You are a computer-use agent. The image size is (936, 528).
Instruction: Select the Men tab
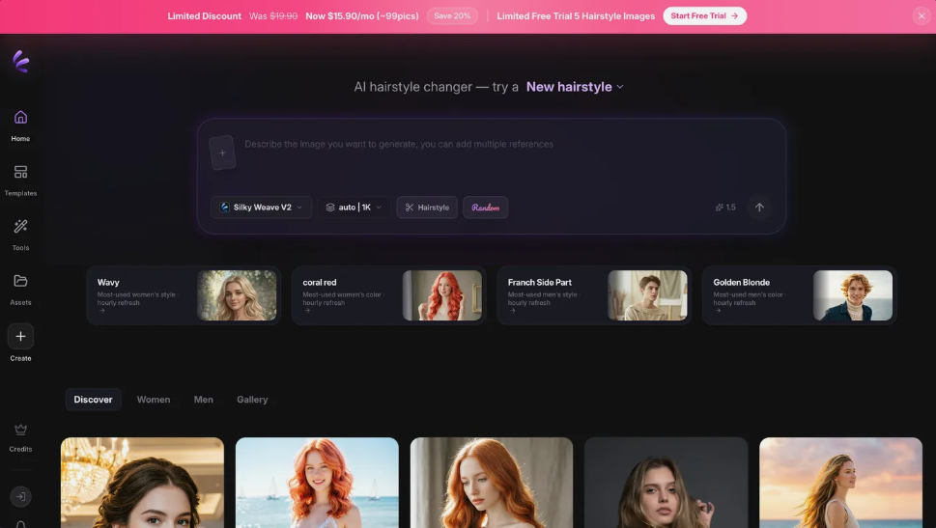204,400
